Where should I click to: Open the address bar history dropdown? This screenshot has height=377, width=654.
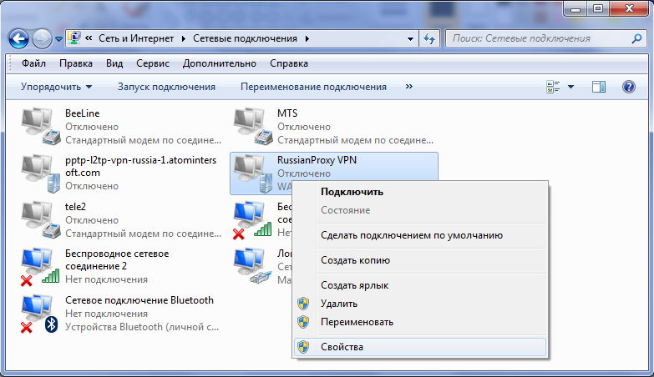[410, 38]
